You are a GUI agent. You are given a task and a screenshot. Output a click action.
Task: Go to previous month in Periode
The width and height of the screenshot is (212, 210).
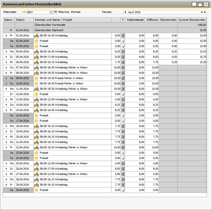click(125, 12)
